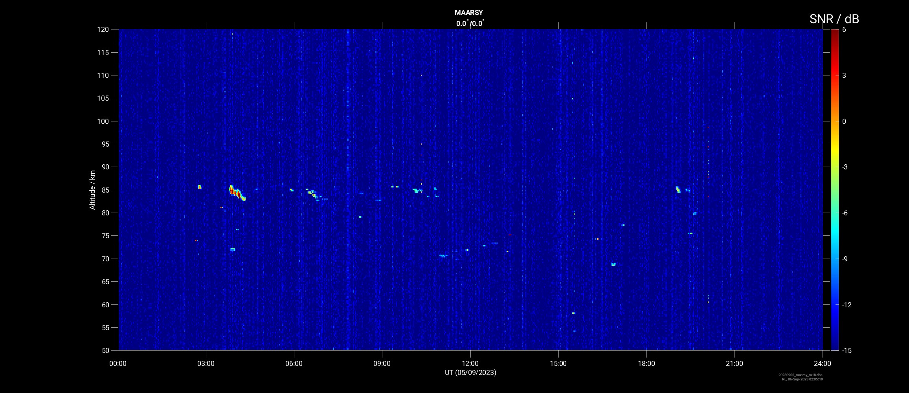Click the SNR colorbar gradient strip
Screen dimensions: 909x393
(834, 189)
